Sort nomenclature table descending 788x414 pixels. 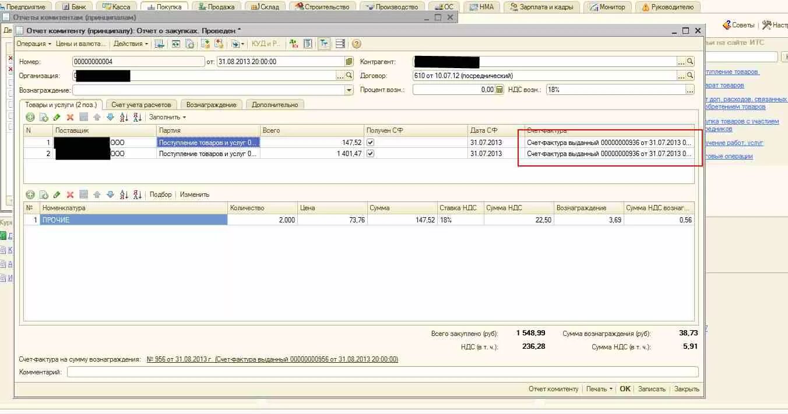coord(138,194)
